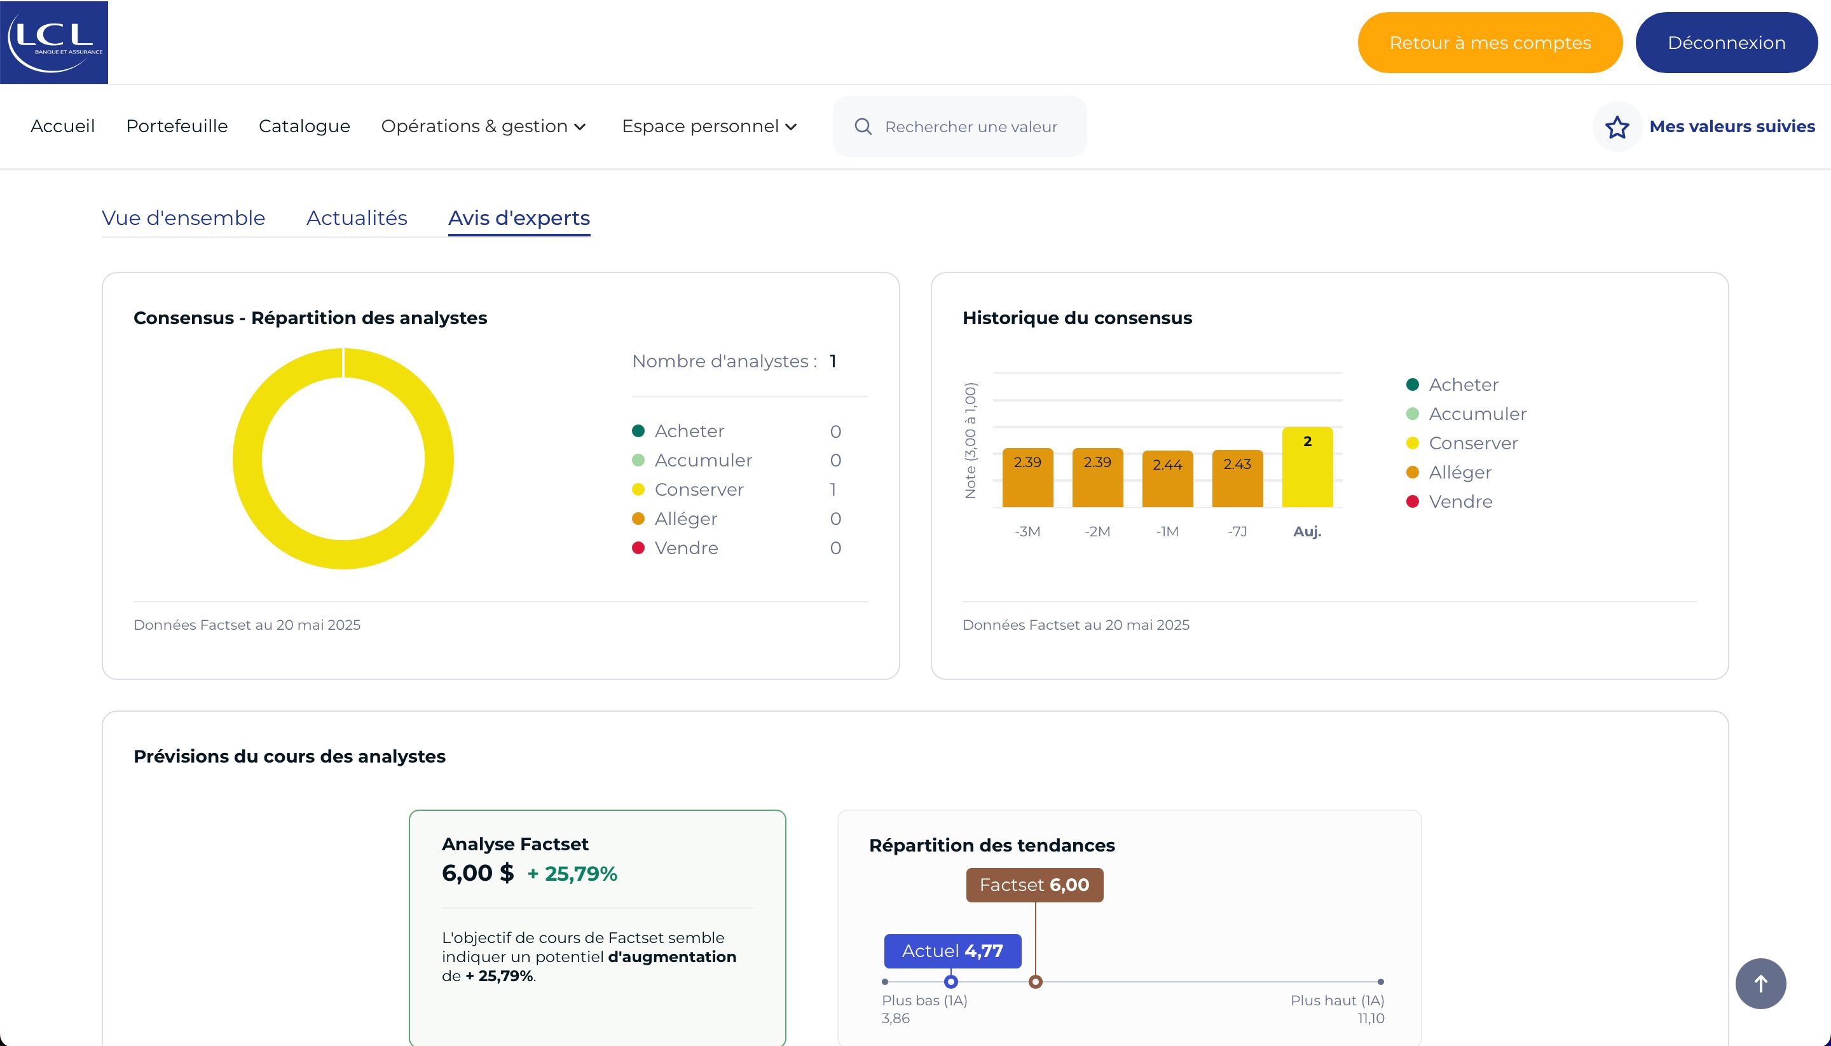
Task: Click the blue Actuel point on the trend line
Action: point(950,981)
